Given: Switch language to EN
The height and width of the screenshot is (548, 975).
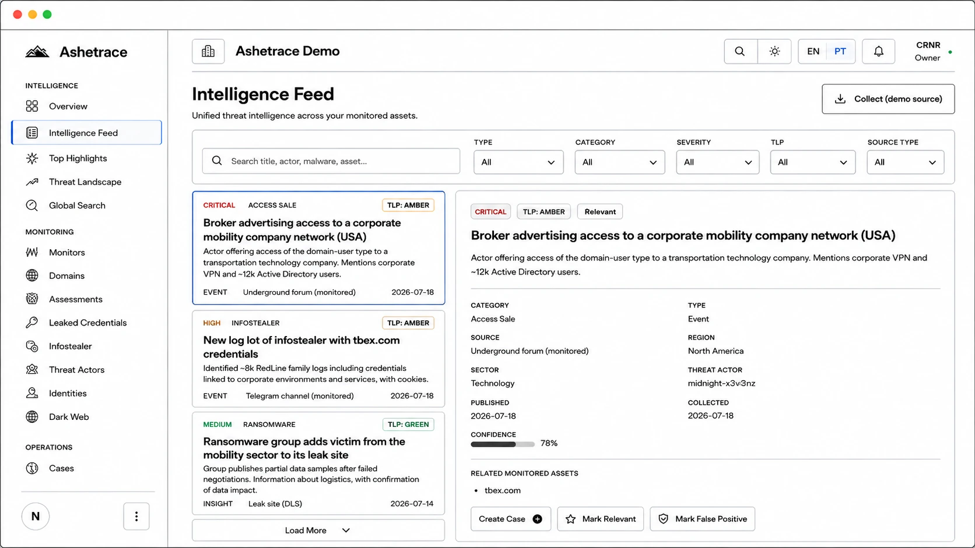Looking at the screenshot, I should coord(813,51).
